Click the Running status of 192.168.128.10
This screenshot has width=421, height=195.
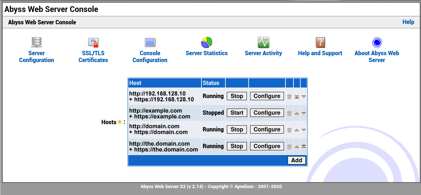[213, 96]
